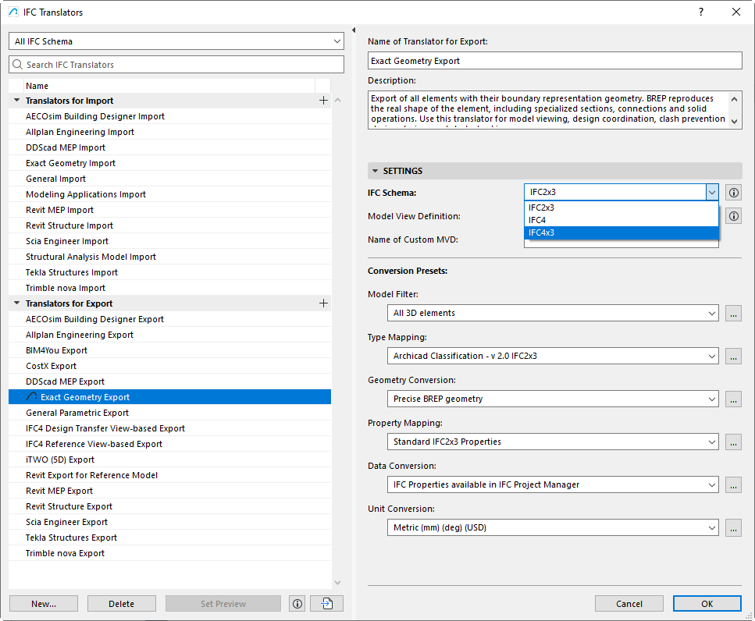Open Geometry Conversion preset options (...)

[733, 399]
